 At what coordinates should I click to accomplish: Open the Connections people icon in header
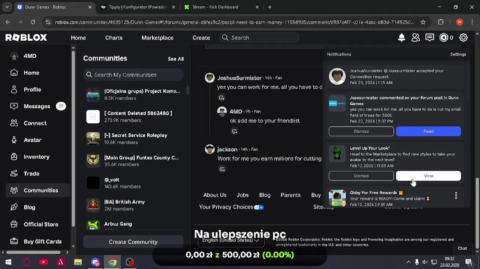point(416,38)
